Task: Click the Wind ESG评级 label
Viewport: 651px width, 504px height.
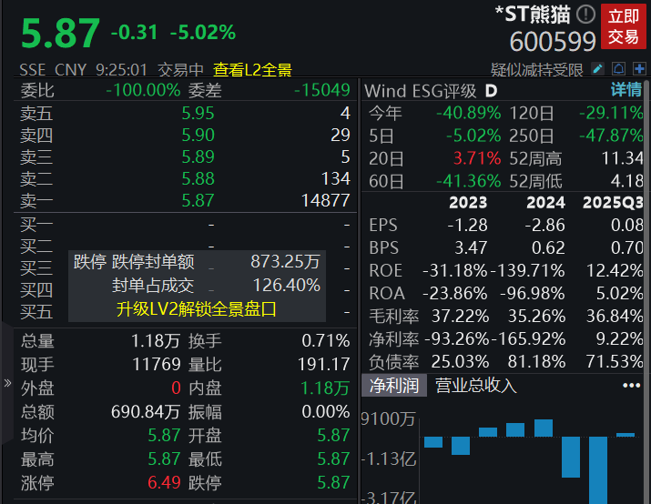Action: (421, 91)
